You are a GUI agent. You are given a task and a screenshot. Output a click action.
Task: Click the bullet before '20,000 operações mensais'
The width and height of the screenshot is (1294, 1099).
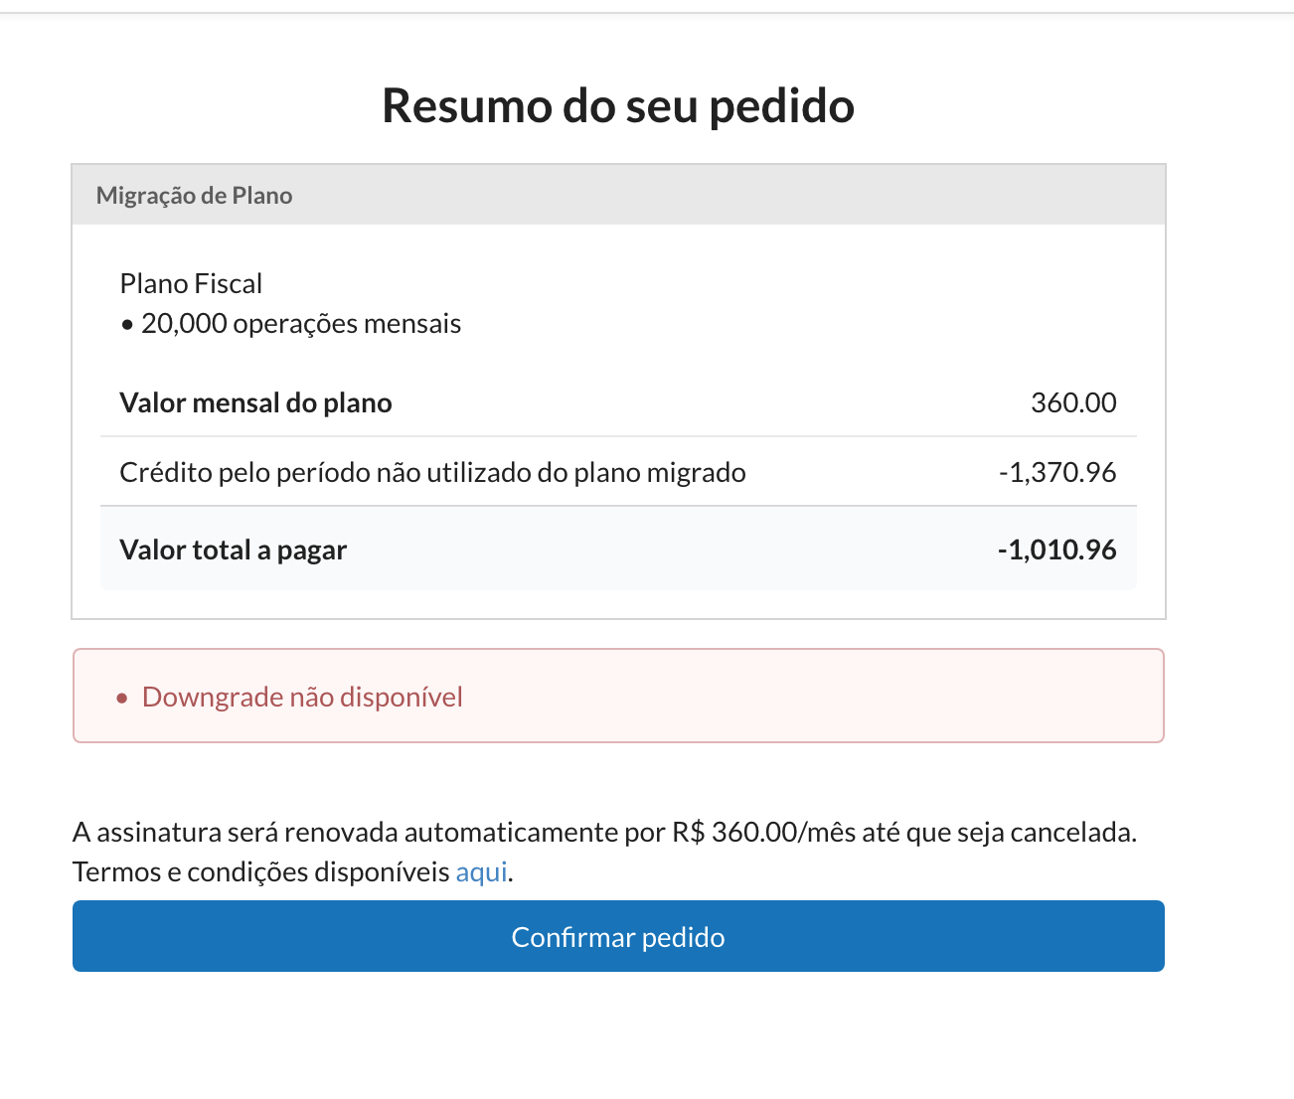click(127, 326)
